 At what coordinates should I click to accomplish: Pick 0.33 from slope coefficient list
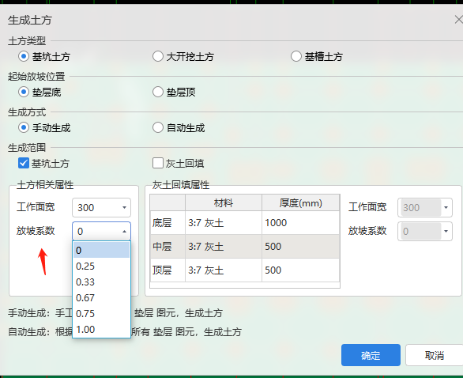(x=101, y=282)
